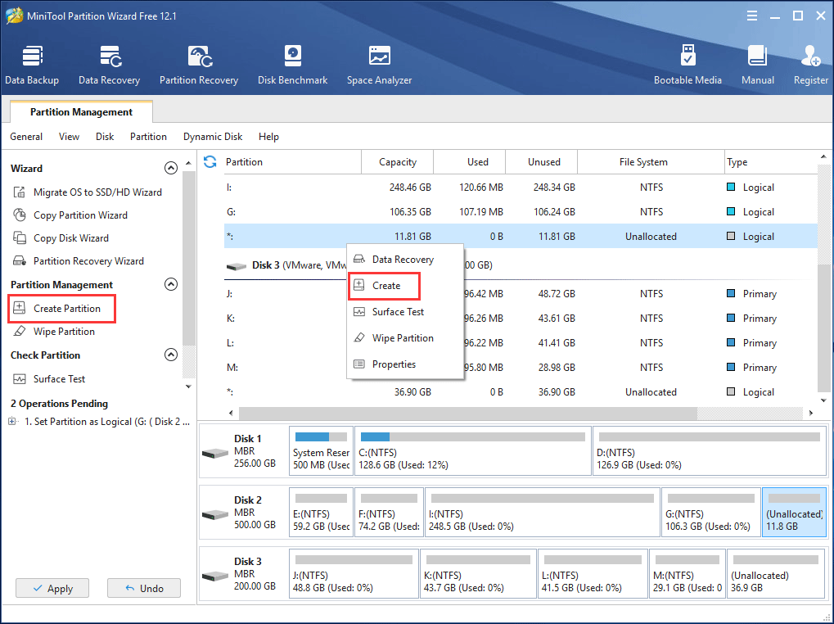Open the Data Backup tool

coord(32,65)
